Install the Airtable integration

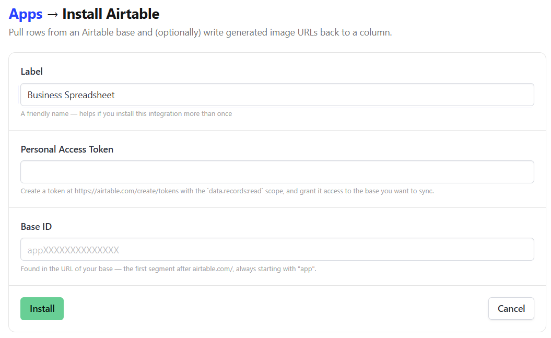(x=42, y=309)
